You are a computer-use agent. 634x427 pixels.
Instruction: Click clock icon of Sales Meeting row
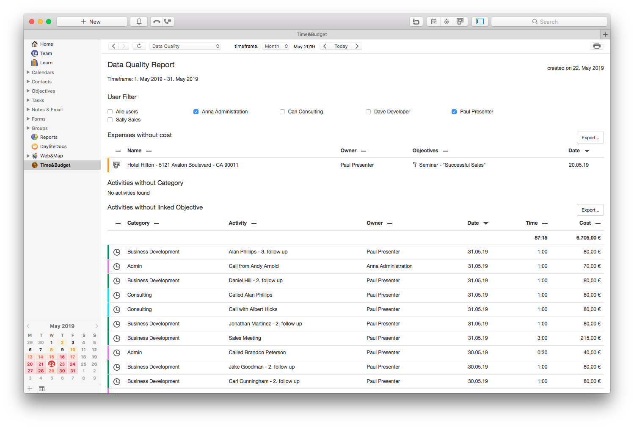(117, 338)
